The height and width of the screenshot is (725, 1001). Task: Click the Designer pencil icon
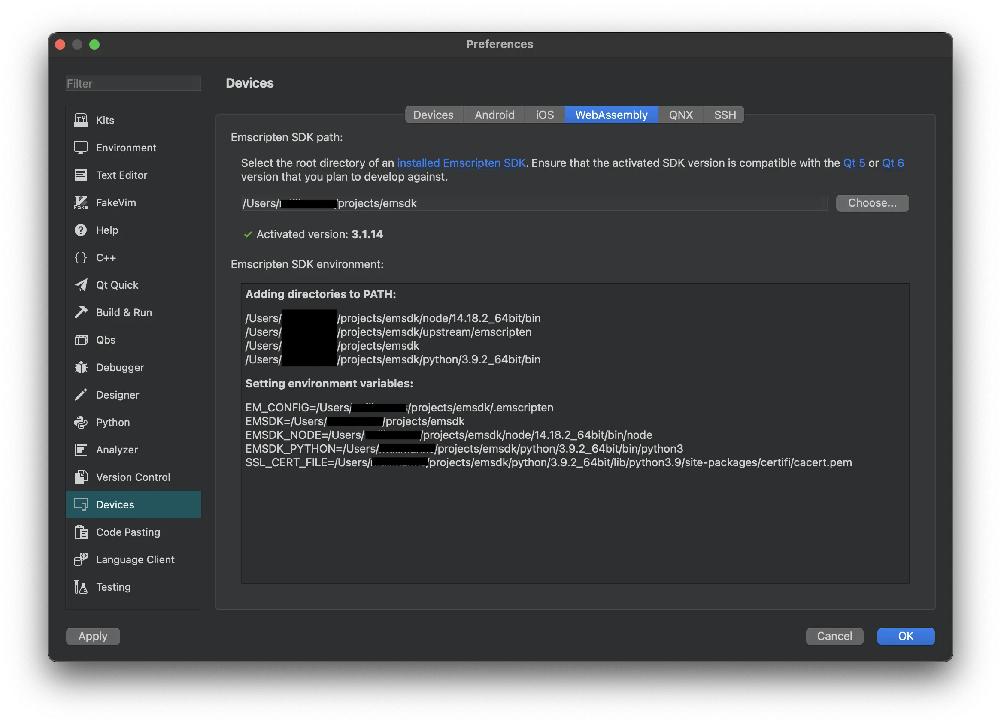[x=80, y=395]
